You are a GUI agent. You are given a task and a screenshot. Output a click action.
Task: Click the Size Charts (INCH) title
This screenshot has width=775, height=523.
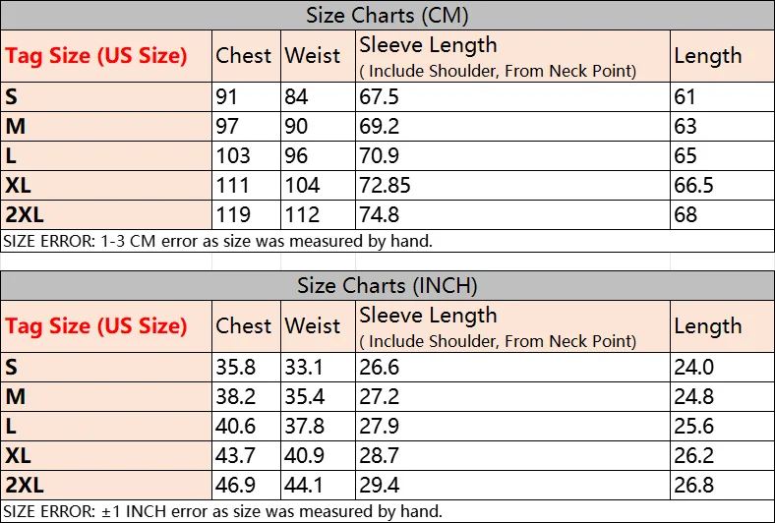(387, 285)
